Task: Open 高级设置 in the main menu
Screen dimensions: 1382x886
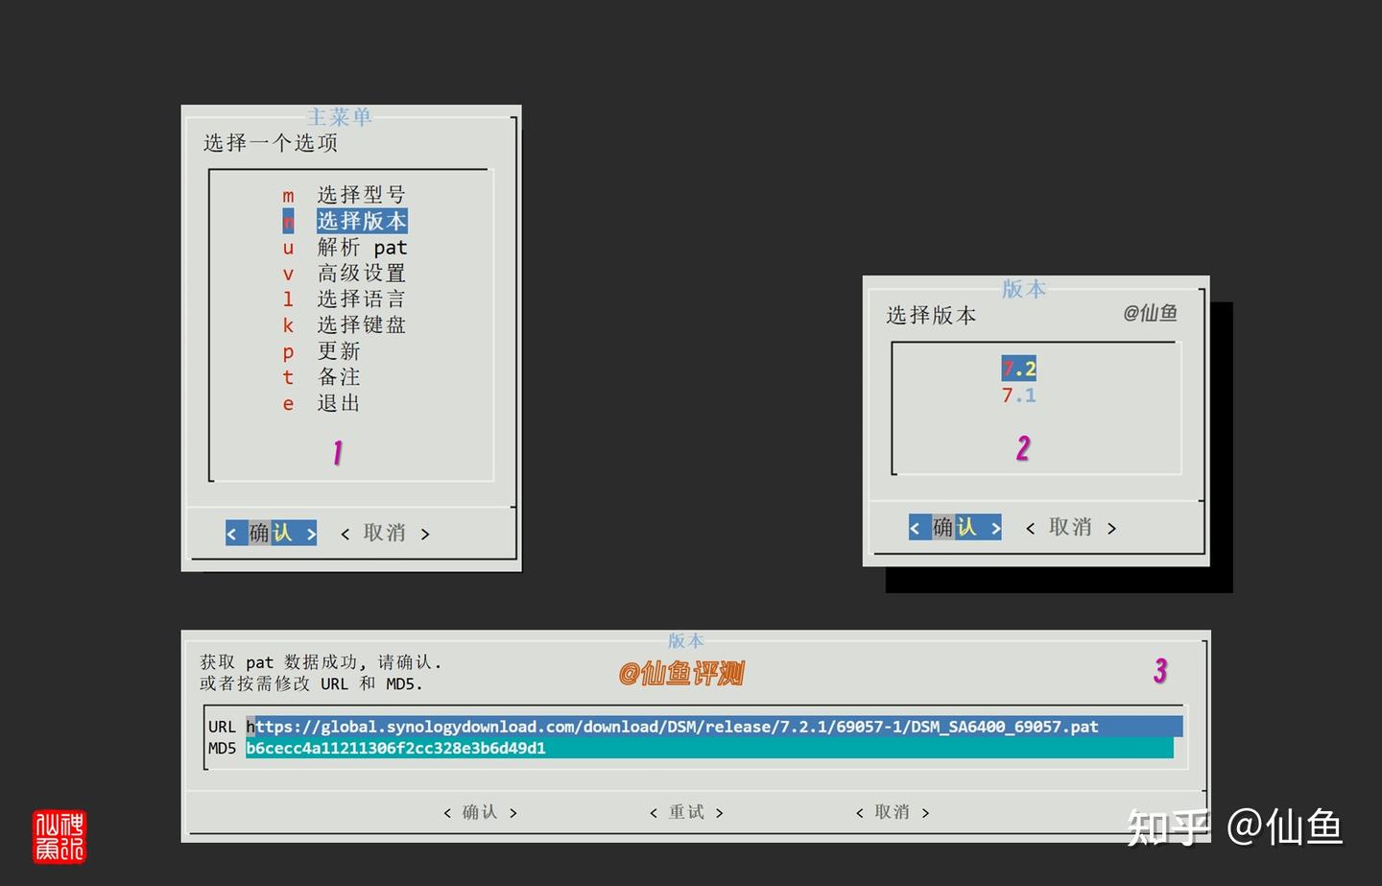Action: pyautogui.click(x=345, y=274)
